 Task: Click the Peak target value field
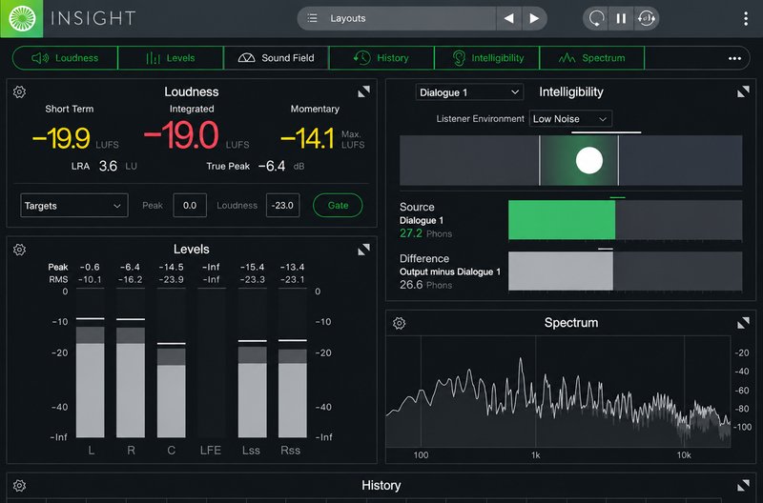[190, 206]
